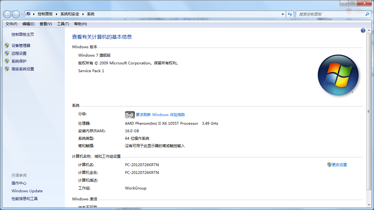The width and height of the screenshot is (374, 210).
Task: Click shield icon next to 高级系统设置
Action: 7,69
